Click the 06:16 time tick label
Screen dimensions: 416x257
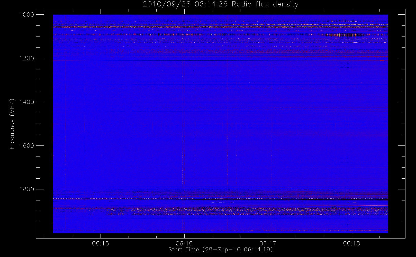click(x=184, y=243)
